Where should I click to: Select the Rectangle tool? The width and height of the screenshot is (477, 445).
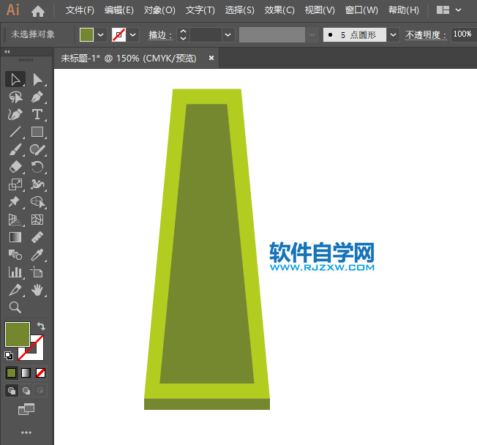(x=37, y=132)
